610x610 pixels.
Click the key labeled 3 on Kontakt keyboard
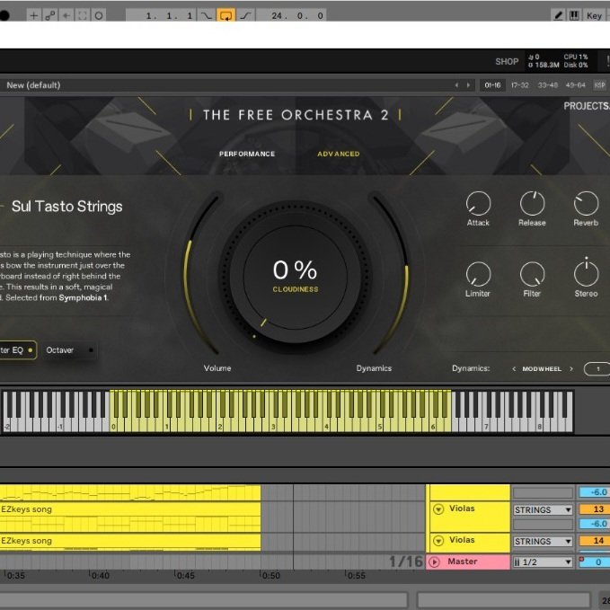point(273,427)
